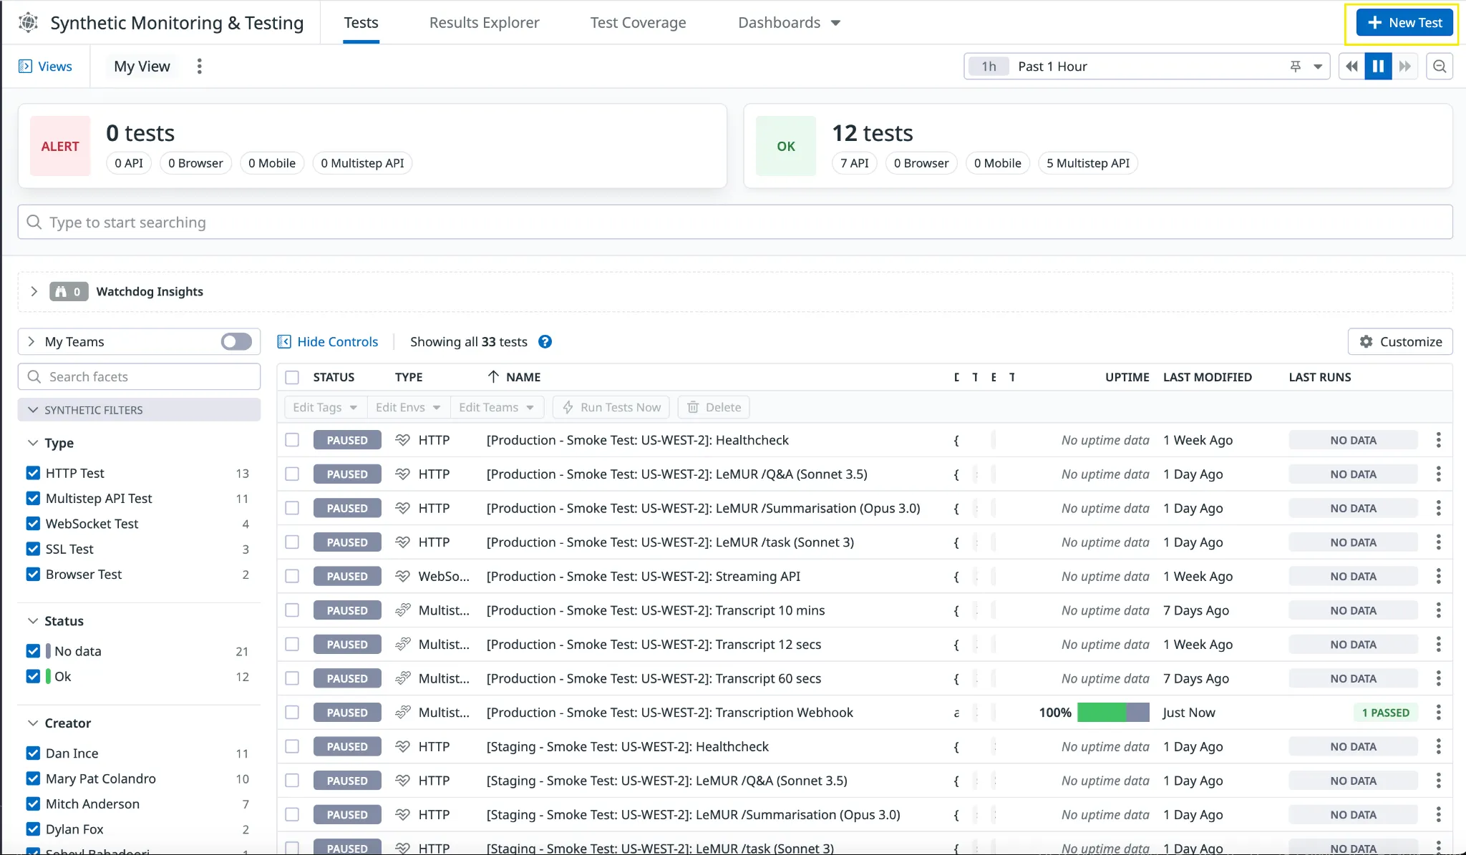
Task: Click the 100% uptime bar for Transcription Webhook
Action: click(1112, 713)
